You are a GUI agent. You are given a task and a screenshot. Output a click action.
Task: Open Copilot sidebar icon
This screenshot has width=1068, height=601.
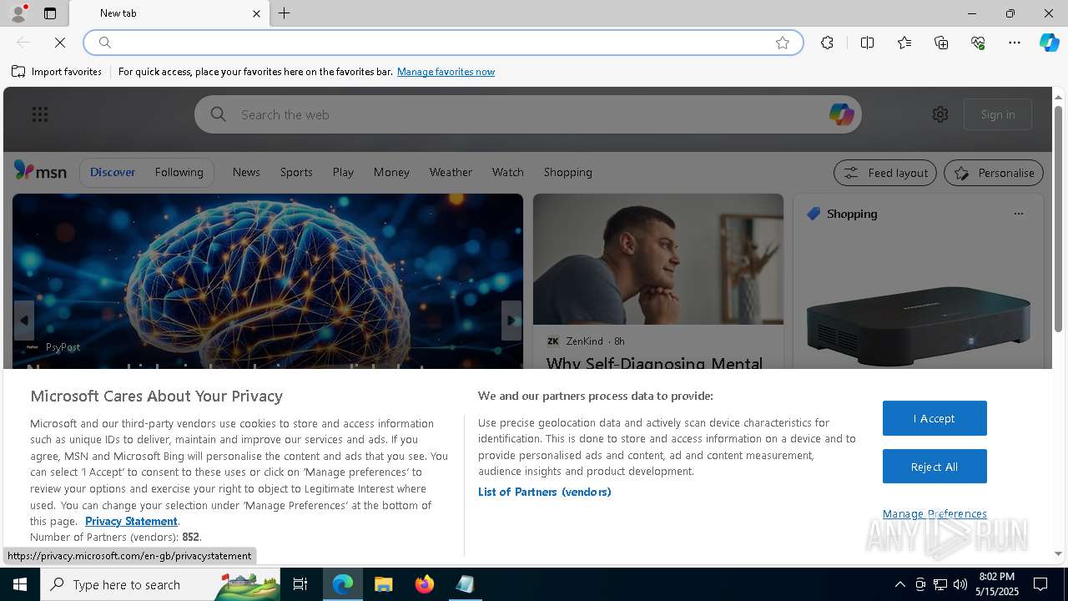[x=1049, y=43]
